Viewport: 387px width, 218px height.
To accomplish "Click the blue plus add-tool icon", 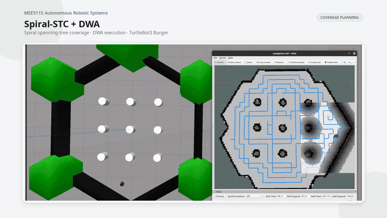I will (x=345, y=62).
